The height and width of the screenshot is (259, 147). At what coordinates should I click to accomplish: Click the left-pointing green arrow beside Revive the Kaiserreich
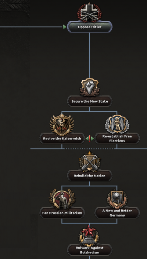(87, 139)
